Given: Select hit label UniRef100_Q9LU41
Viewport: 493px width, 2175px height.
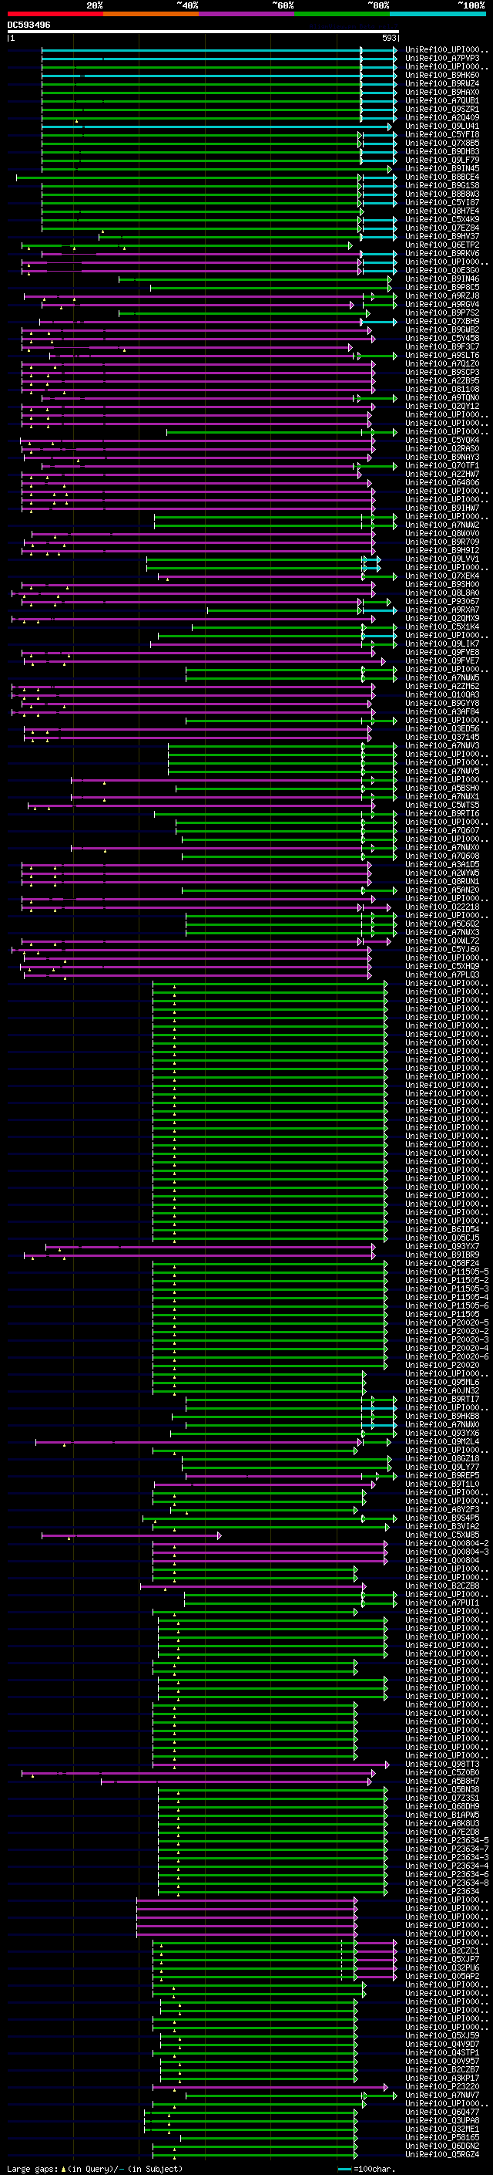Looking at the screenshot, I should [x=442, y=126].
